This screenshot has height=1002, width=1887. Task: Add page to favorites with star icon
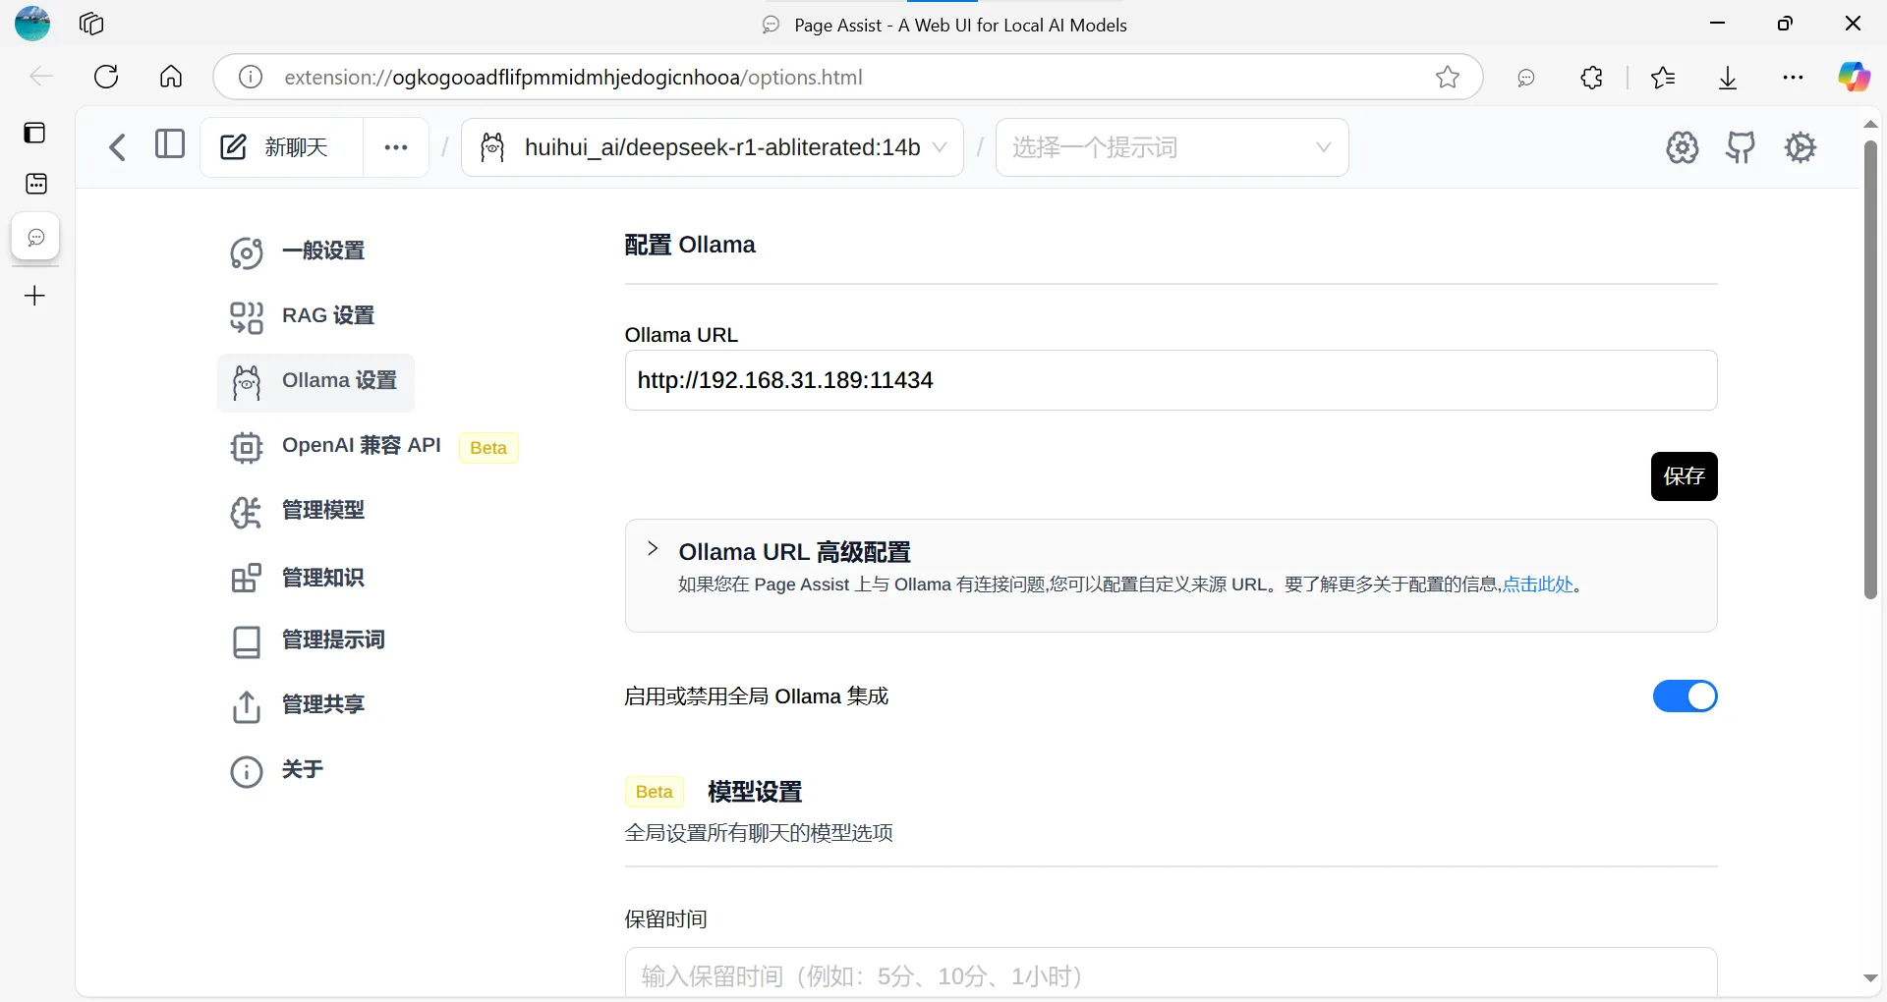1447,77
